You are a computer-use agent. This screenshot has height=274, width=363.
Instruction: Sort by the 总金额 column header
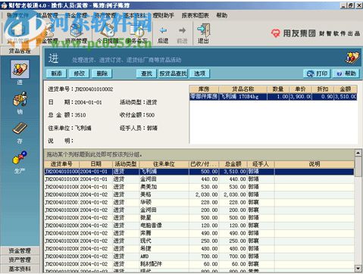click(x=233, y=164)
